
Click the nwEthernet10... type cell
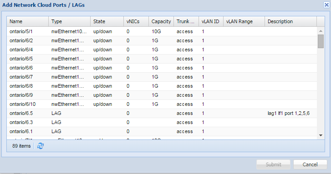point(69,32)
